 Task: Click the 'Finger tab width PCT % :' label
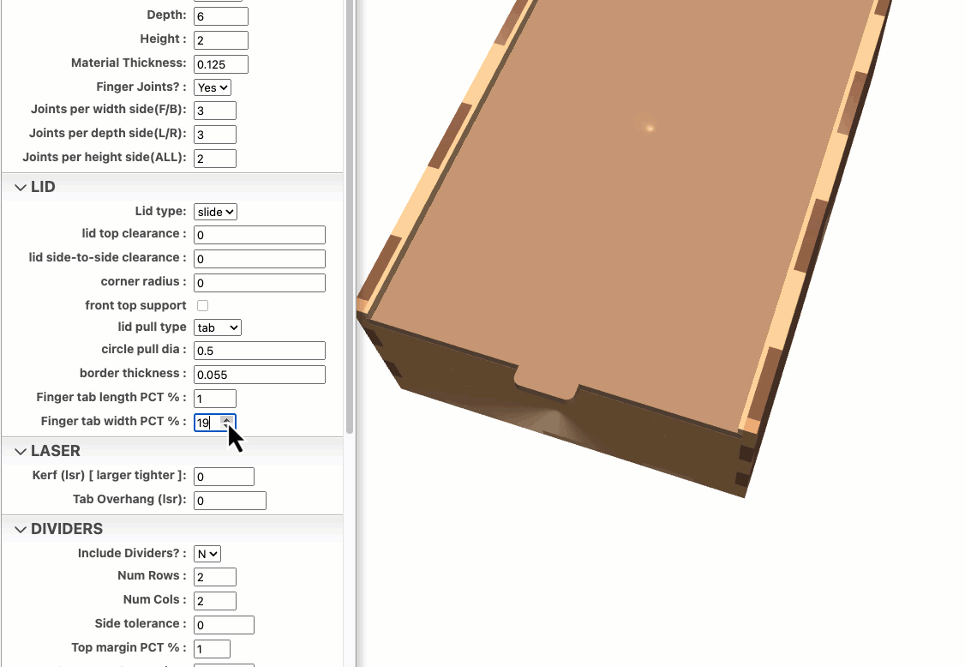click(113, 421)
